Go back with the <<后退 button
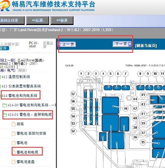Image resolution: width=165 pixels, height=168 pixels. click(37, 20)
